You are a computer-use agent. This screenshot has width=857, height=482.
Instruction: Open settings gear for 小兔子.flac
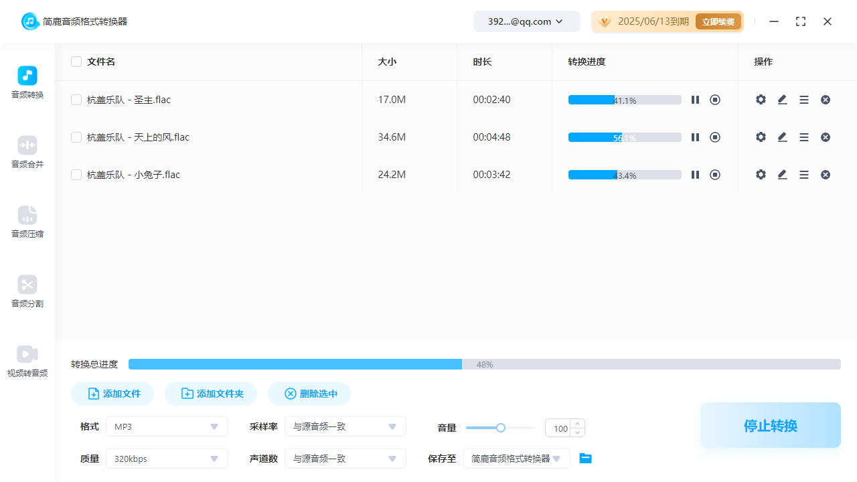tap(761, 175)
